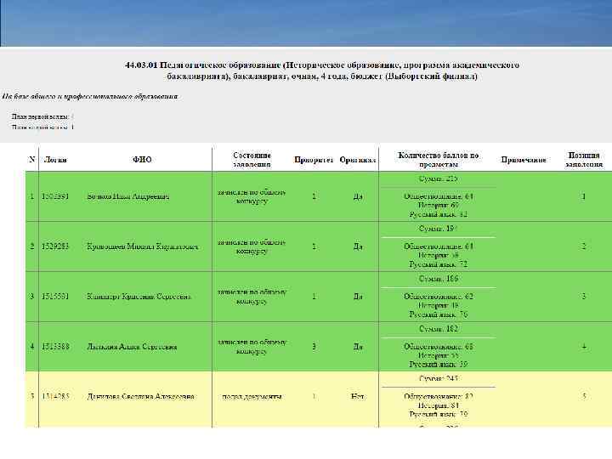612x459 pixels.
Task: Click the 'подал документы' status for Данилова
Action: point(252,397)
